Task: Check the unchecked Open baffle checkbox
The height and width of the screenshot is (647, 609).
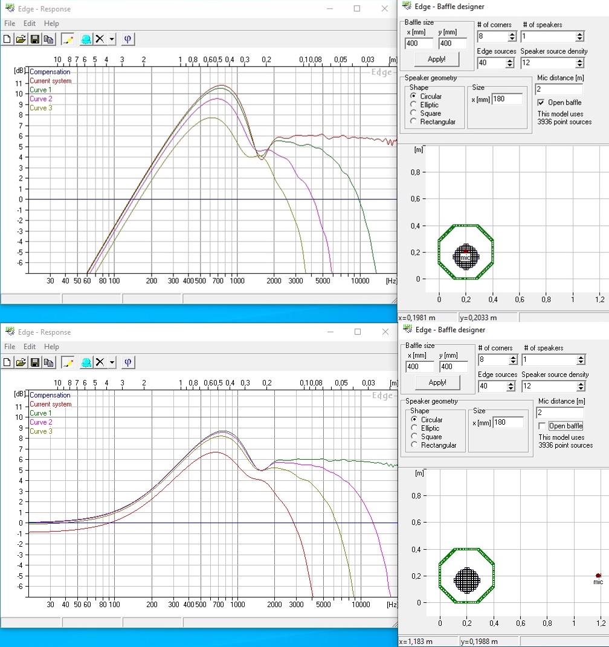Action: (542, 426)
